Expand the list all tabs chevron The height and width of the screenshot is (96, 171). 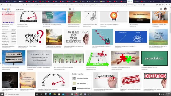coord(154,2)
